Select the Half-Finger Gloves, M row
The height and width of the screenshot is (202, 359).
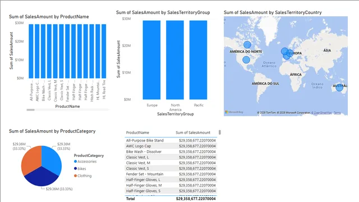point(171,185)
